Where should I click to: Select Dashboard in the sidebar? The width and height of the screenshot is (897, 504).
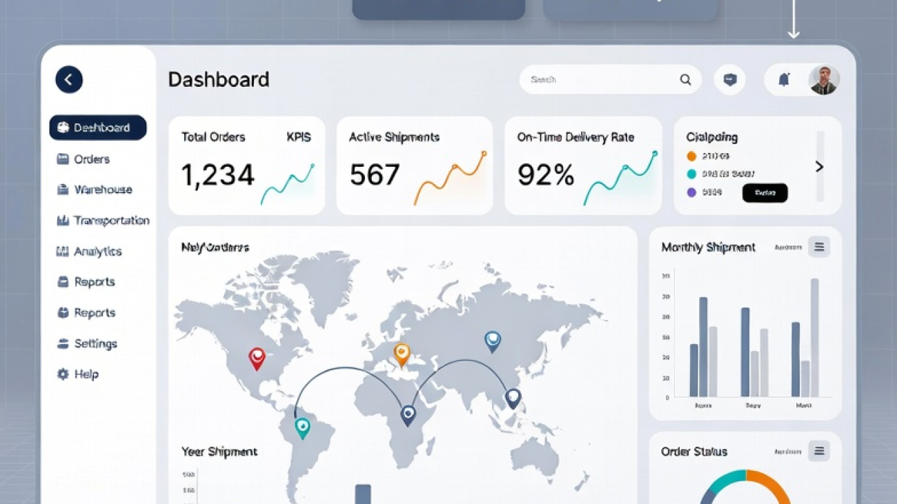[98, 128]
